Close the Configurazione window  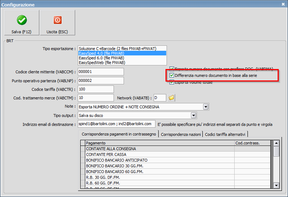tap(283, 4)
